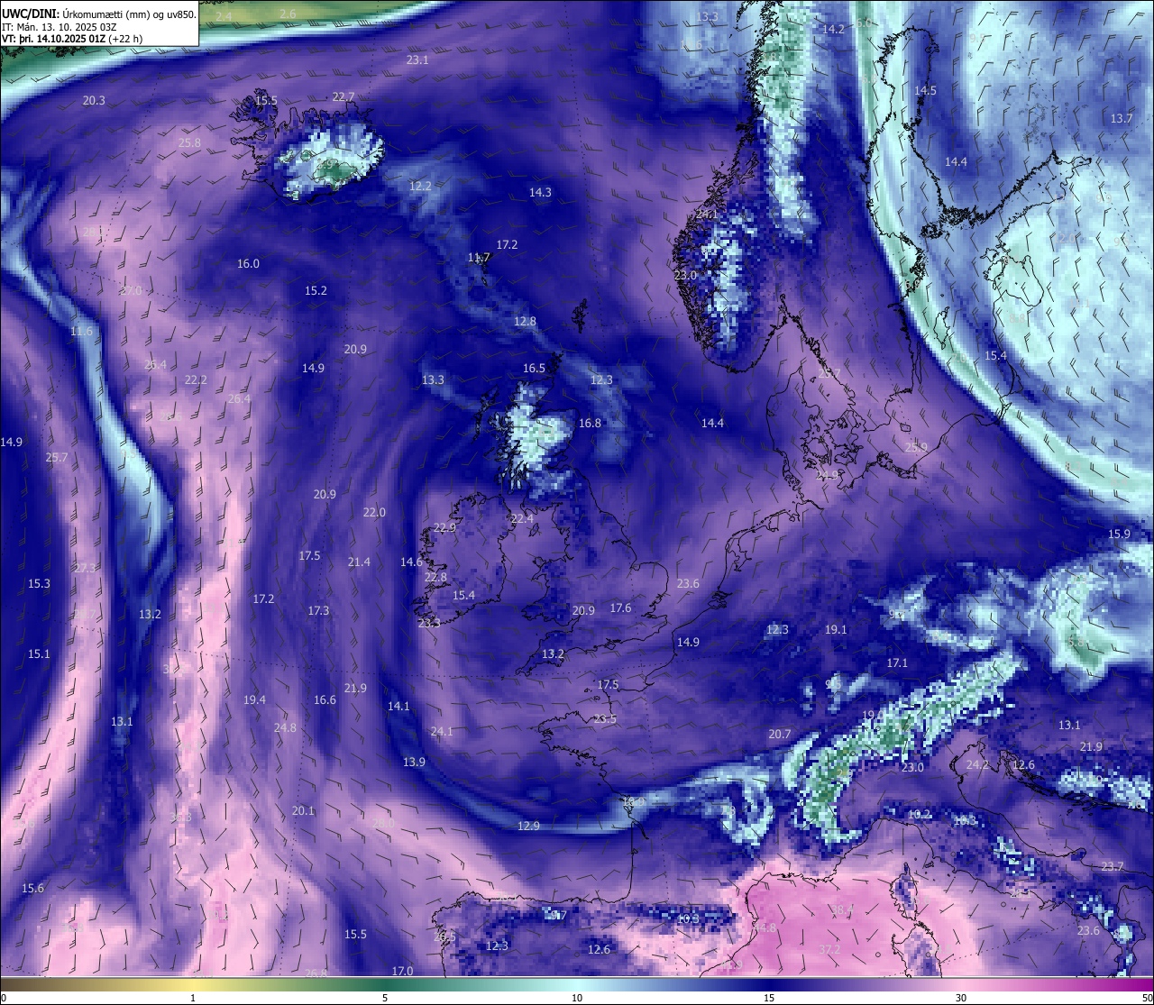
Task: Click the 22.4 value on the map
Action: [x=522, y=518]
